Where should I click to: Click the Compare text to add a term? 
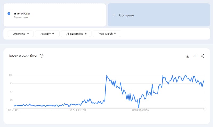(x=126, y=15)
